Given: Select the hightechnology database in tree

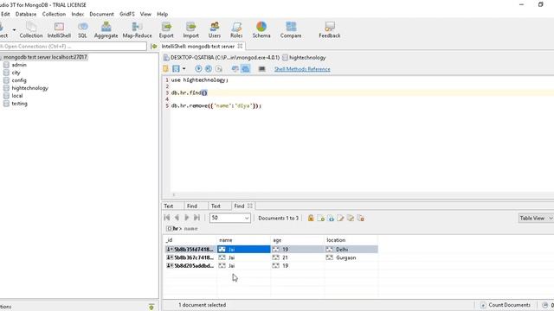Looking at the screenshot, I should pyautogui.click(x=29, y=88).
